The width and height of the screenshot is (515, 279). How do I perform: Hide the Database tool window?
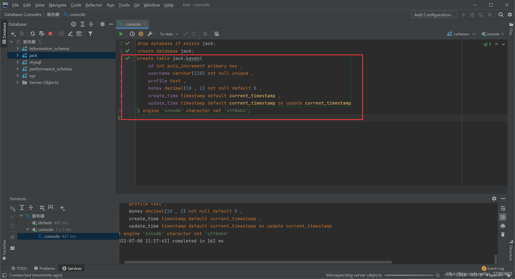tap(111, 24)
